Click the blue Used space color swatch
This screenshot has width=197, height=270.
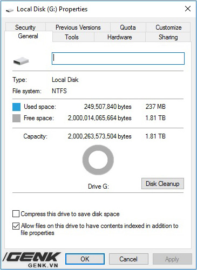pos(16,107)
